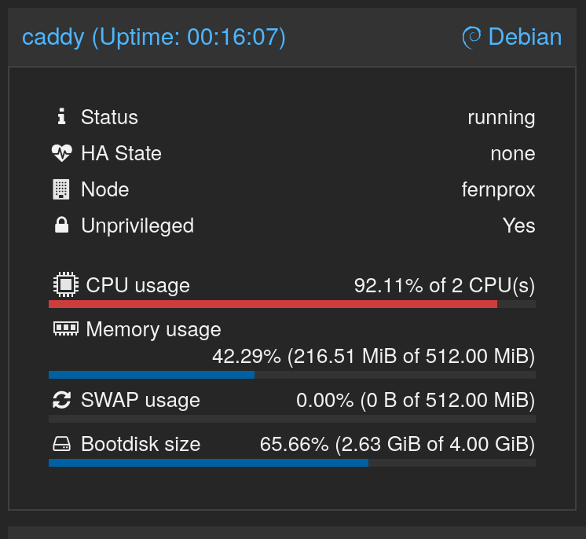Click the empty SWAP usage bar
Viewport: 586px width, 539px height.
(292, 418)
